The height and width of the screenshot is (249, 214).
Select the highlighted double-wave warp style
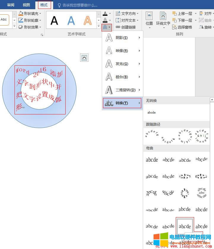[x=185, y=226]
